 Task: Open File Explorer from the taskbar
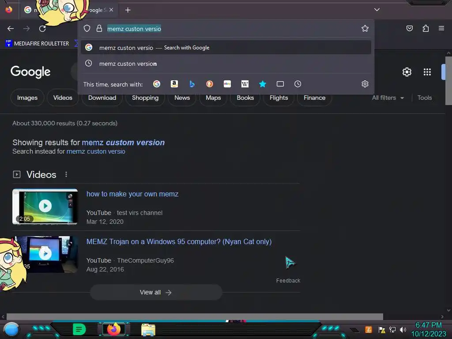148,329
